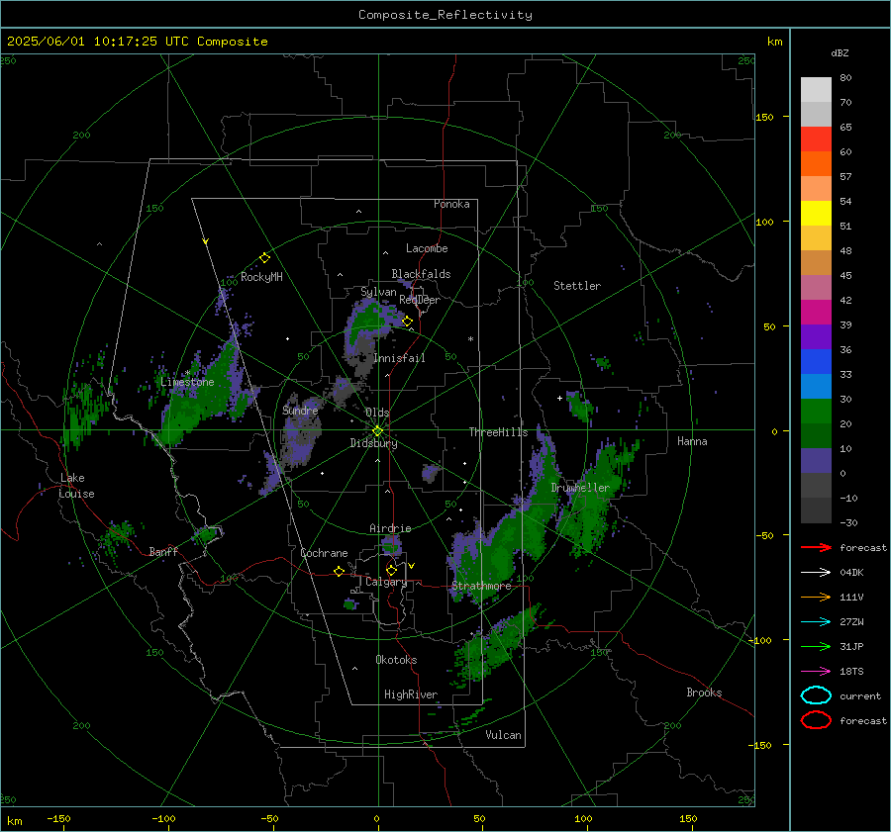The height and width of the screenshot is (832, 891).
Task: Click the yellow diamond marker above Calgary
Action: (391, 570)
